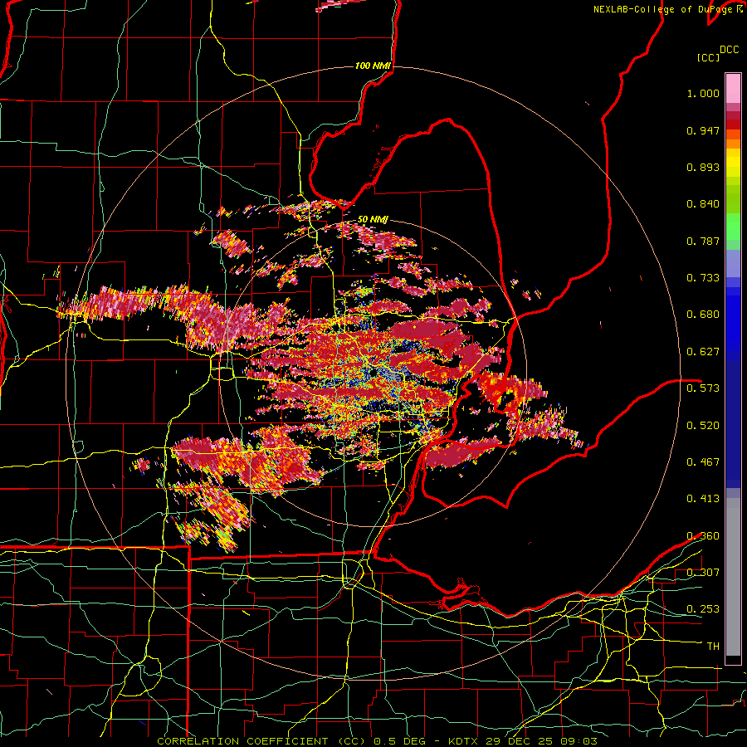Click the 0.893 scale value
The image size is (747, 747).
click(x=703, y=167)
